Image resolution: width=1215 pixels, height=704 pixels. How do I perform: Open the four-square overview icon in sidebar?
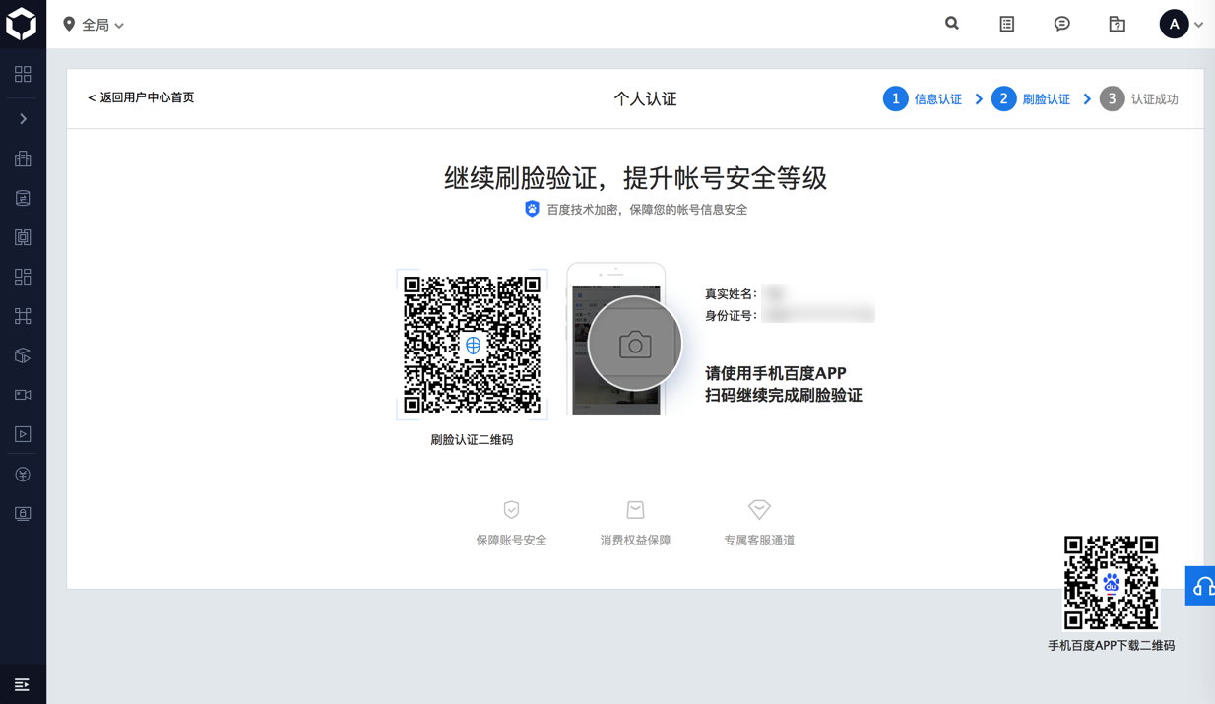pos(23,75)
